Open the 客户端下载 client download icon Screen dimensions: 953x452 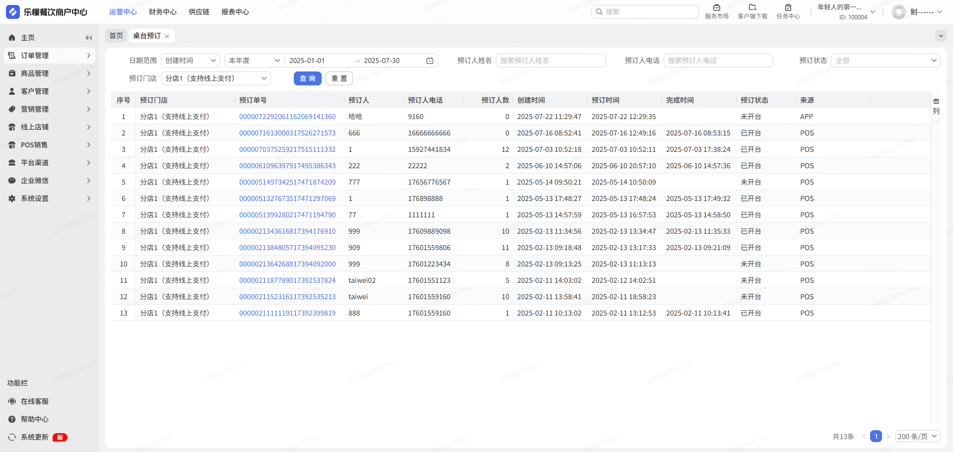click(752, 7)
